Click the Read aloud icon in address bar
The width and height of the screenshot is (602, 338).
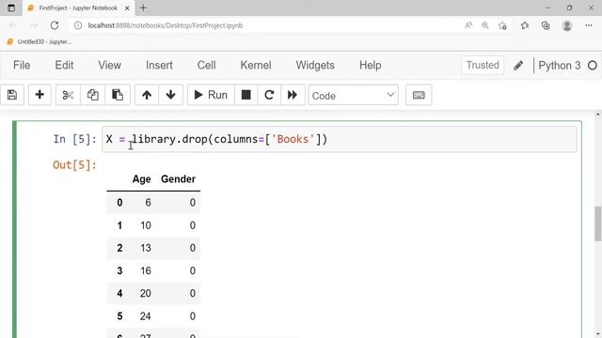pyautogui.click(x=468, y=25)
